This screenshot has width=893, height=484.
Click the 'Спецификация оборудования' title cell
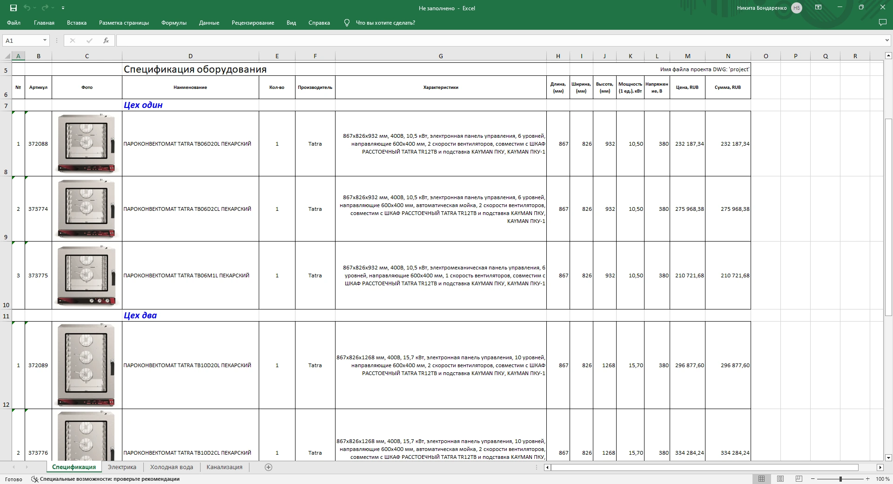point(195,69)
